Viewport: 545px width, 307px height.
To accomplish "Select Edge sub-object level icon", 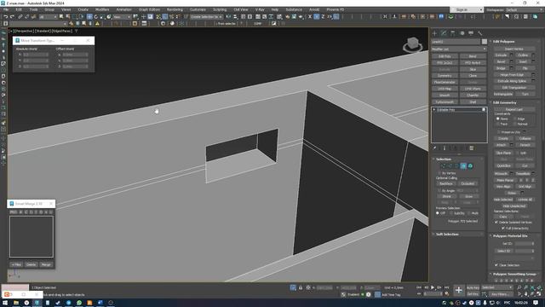I will (x=450, y=166).
